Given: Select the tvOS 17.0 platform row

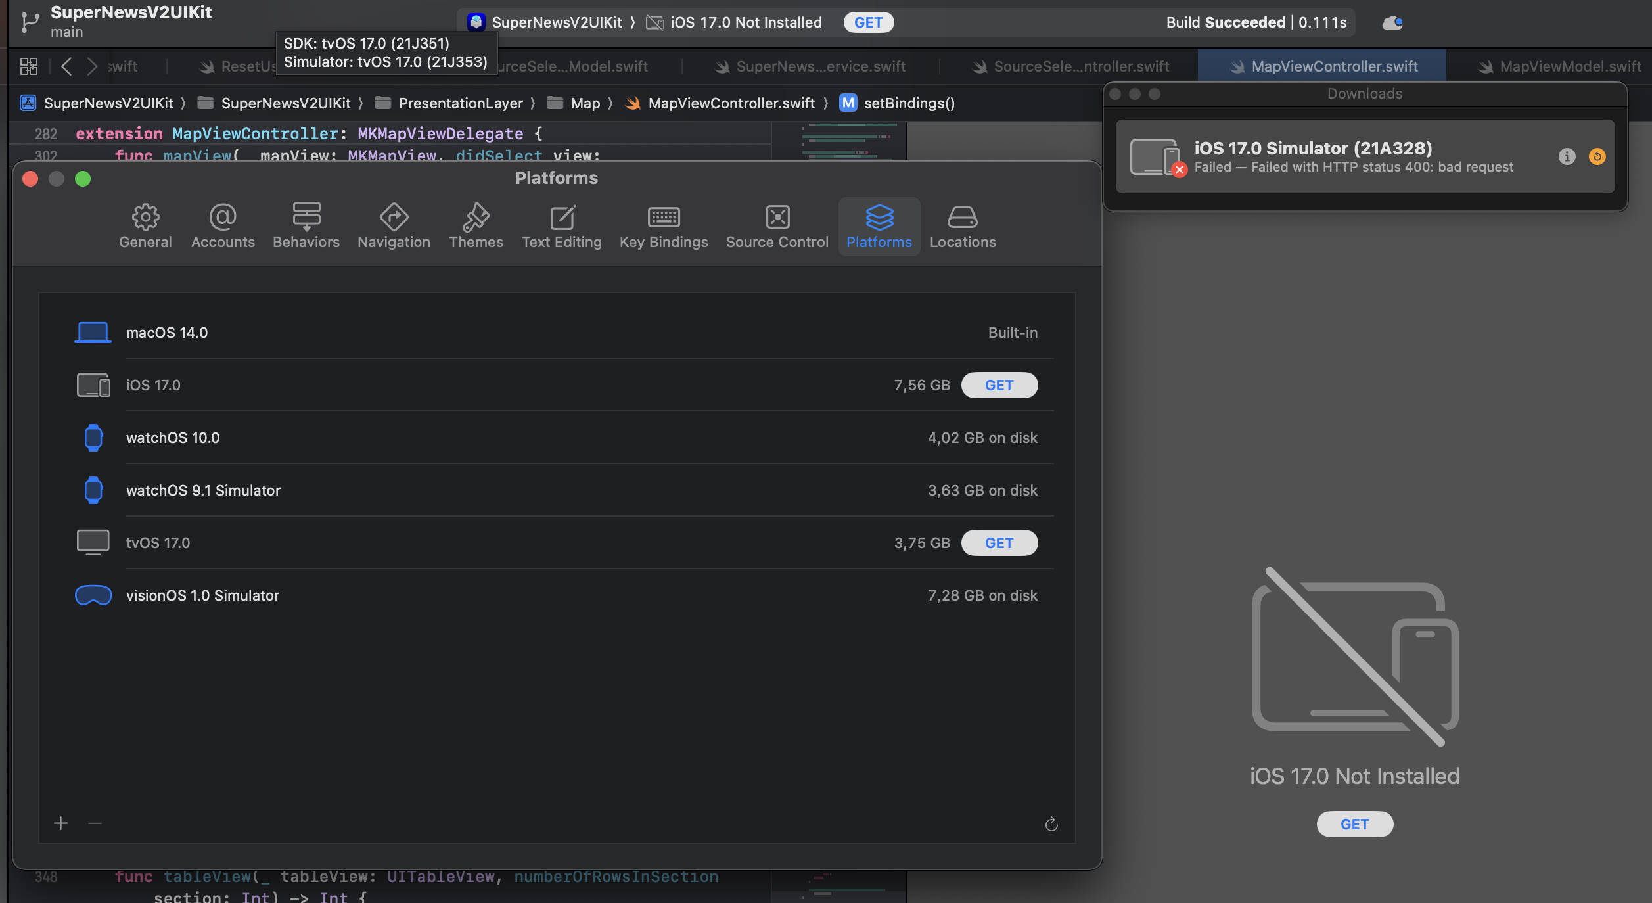Looking at the screenshot, I should click(x=557, y=543).
